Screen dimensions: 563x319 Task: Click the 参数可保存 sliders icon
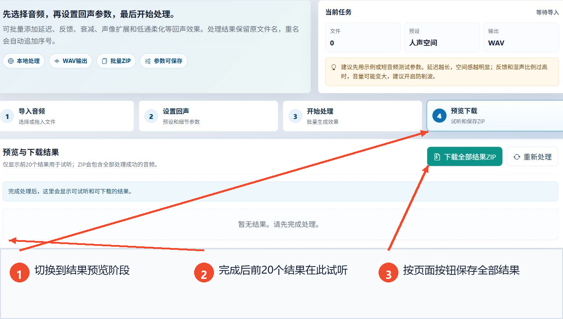point(148,61)
